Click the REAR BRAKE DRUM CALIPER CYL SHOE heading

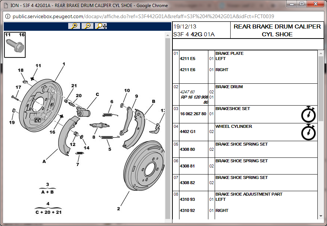coord(277,30)
